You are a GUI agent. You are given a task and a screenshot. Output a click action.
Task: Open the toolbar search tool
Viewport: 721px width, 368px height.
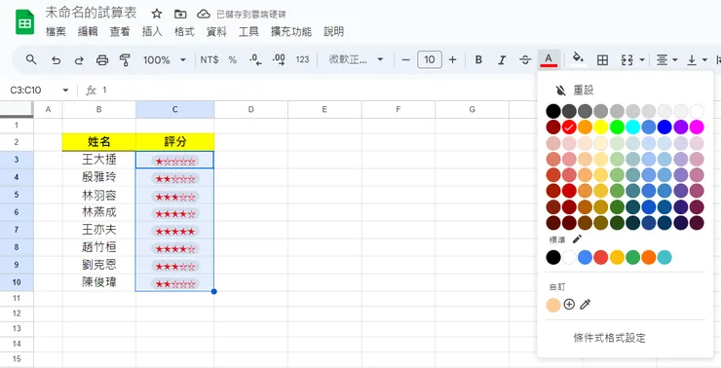click(x=31, y=59)
